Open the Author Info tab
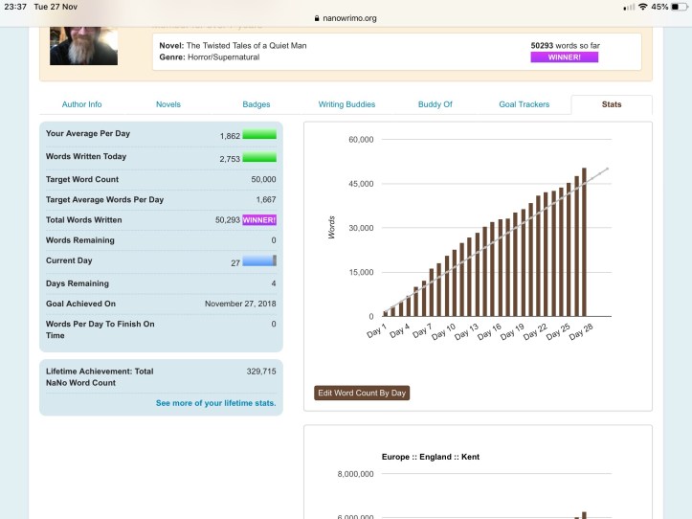The height and width of the screenshot is (519, 692). click(81, 104)
